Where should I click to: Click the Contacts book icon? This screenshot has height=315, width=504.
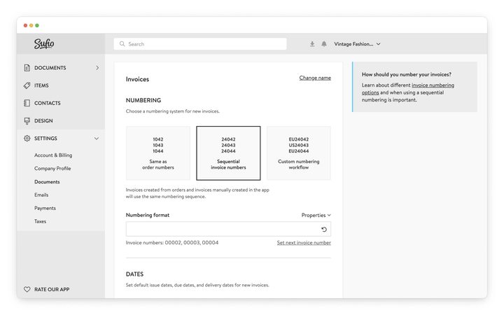tap(27, 103)
